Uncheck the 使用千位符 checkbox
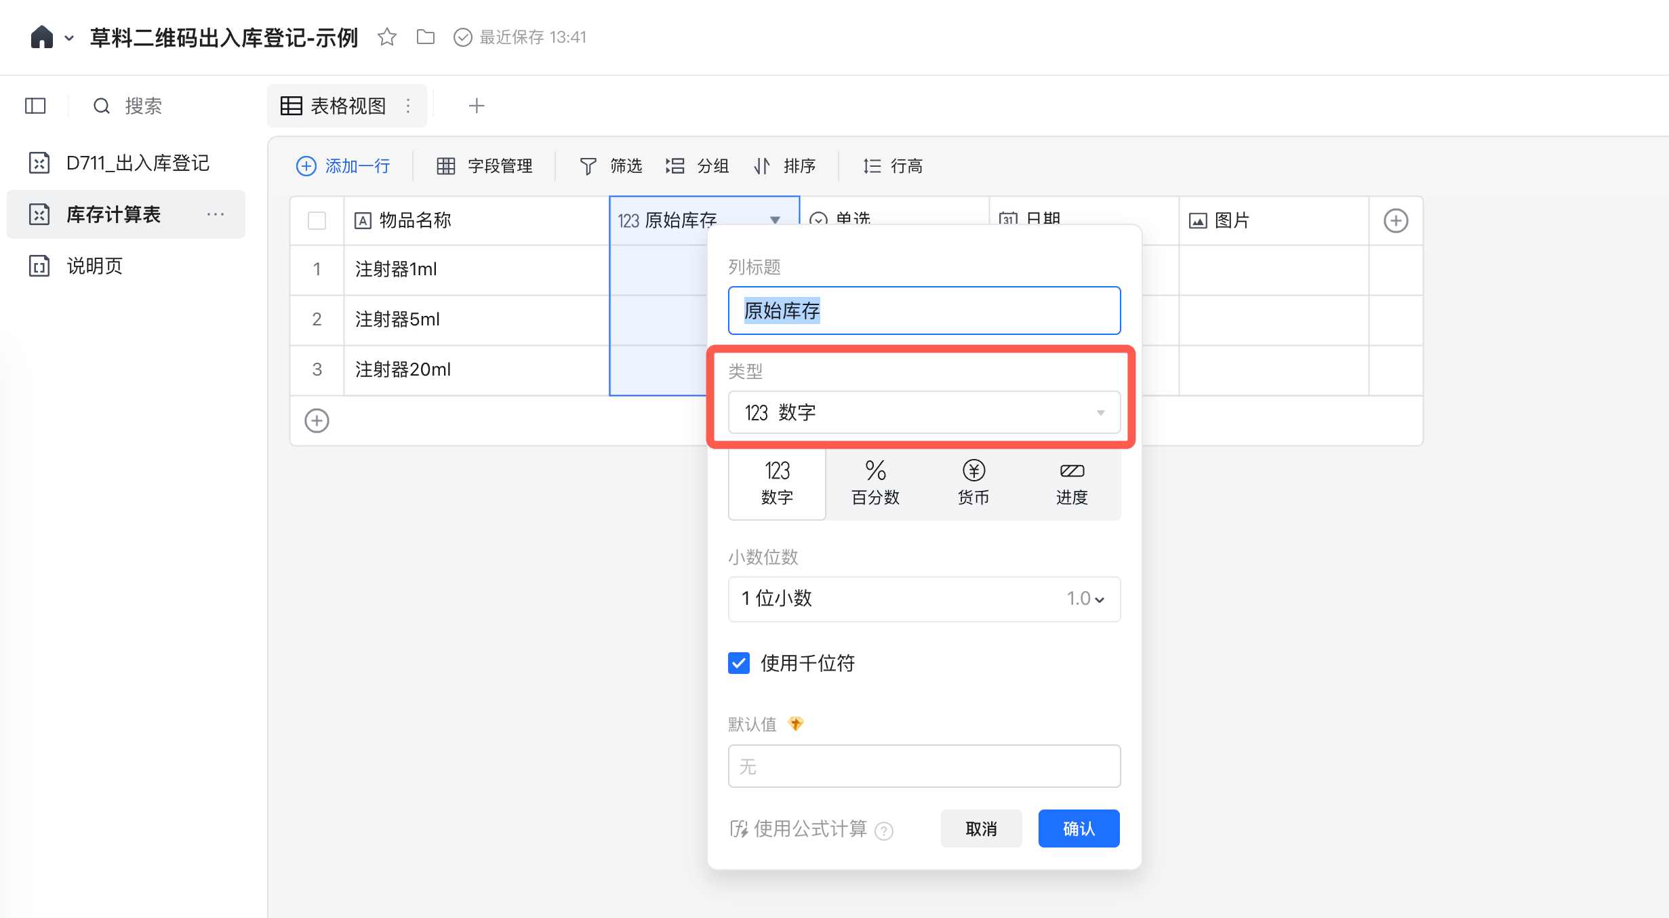The height and width of the screenshot is (918, 1669). pos(739,663)
